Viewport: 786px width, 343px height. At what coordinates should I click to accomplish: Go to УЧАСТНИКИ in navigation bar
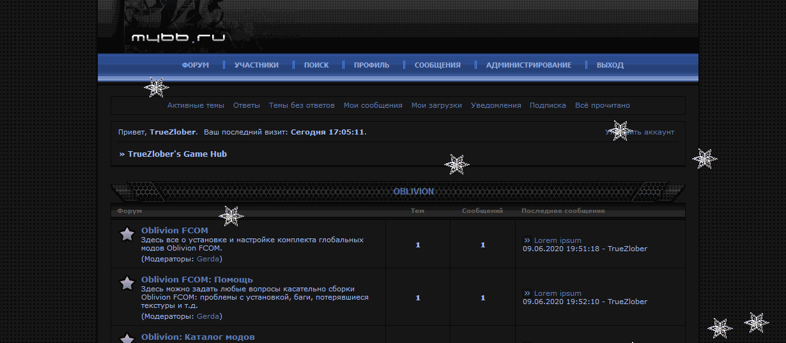coord(256,65)
